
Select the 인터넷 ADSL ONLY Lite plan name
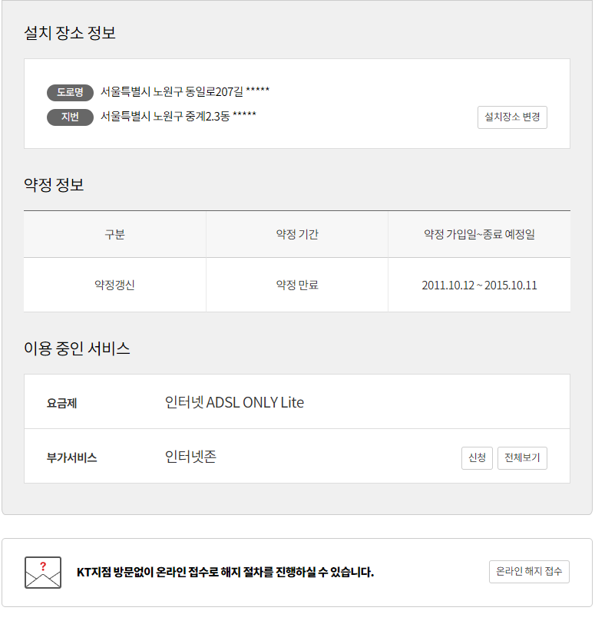coord(234,402)
